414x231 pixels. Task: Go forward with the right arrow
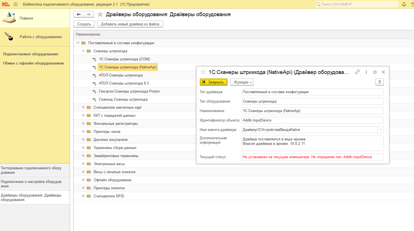89,14
